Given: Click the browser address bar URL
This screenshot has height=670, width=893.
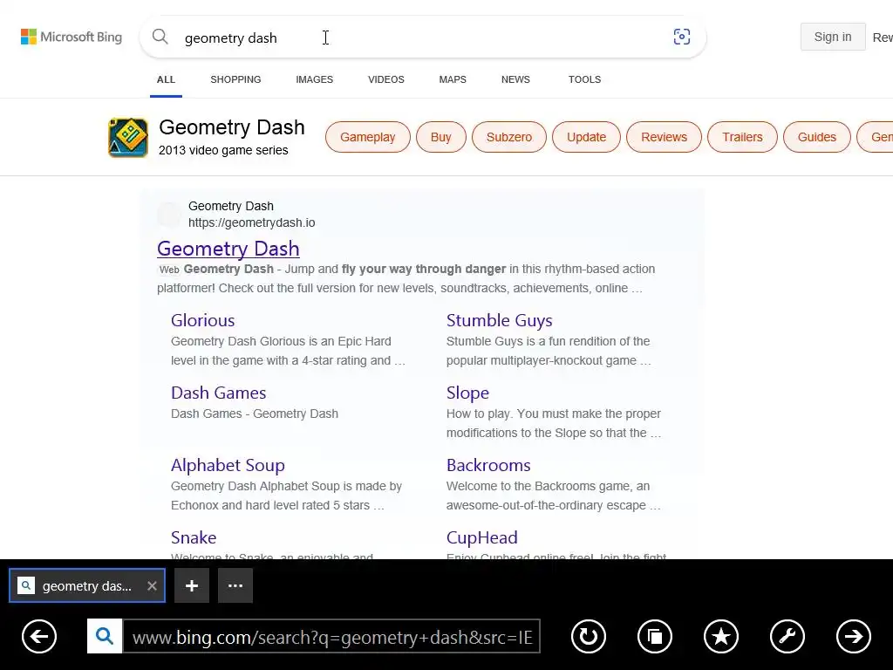Looking at the screenshot, I should 332,636.
